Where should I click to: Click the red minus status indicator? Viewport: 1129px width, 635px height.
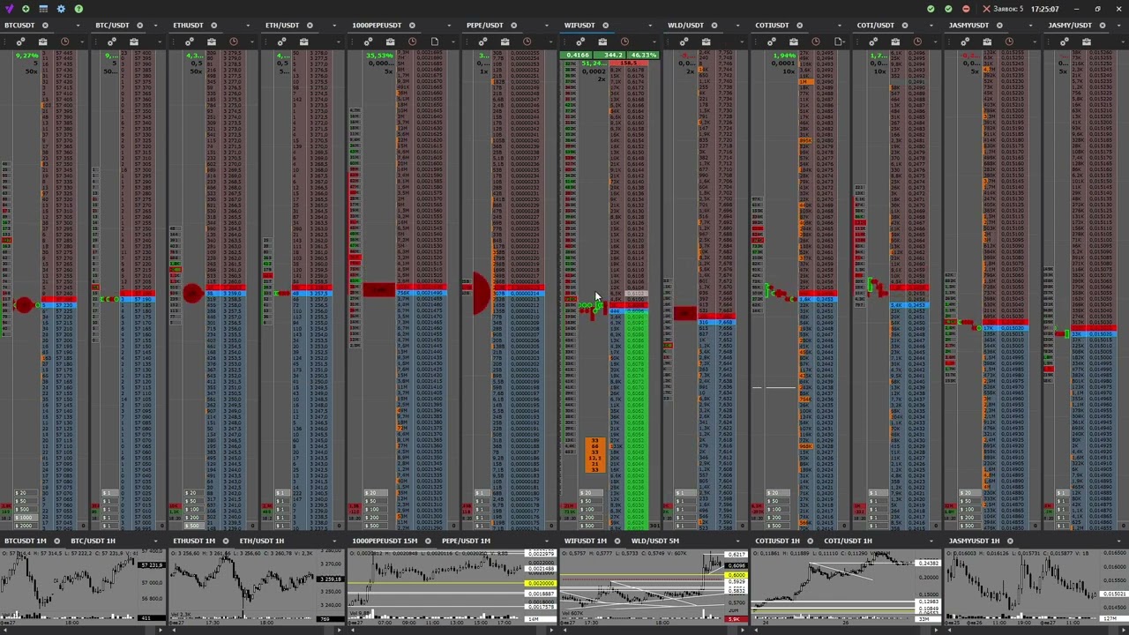966,9
